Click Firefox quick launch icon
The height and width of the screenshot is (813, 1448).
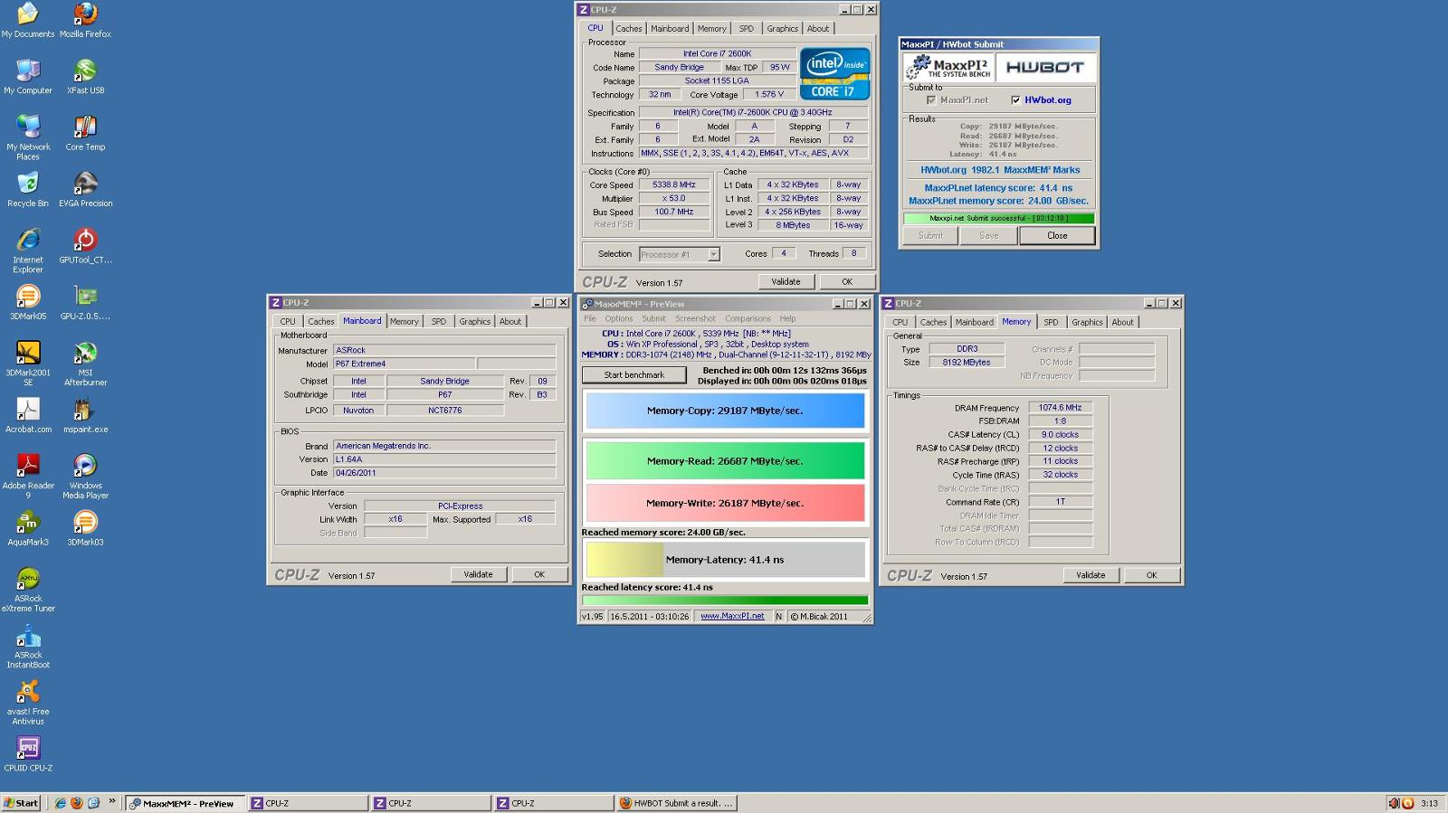[76, 803]
